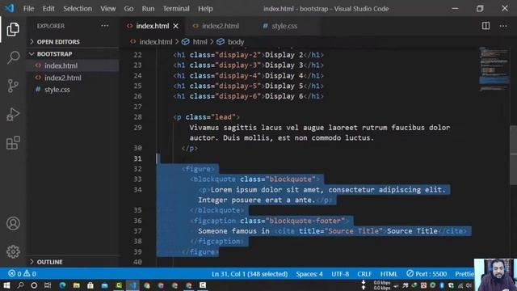Image resolution: width=517 pixels, height=291 pixels.
Task: Switch to the index2.html editor tab
Action: click(x=221, y=26)
